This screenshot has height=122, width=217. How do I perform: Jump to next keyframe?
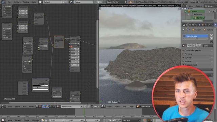pyautogui.click(x=117, y=120)
